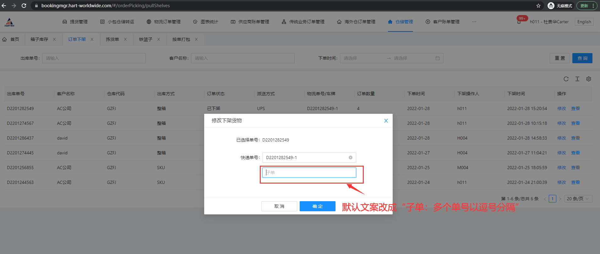Open the h011 user account menu
The height and width of the screenshot is (254, 600).
tap(549, 22)
